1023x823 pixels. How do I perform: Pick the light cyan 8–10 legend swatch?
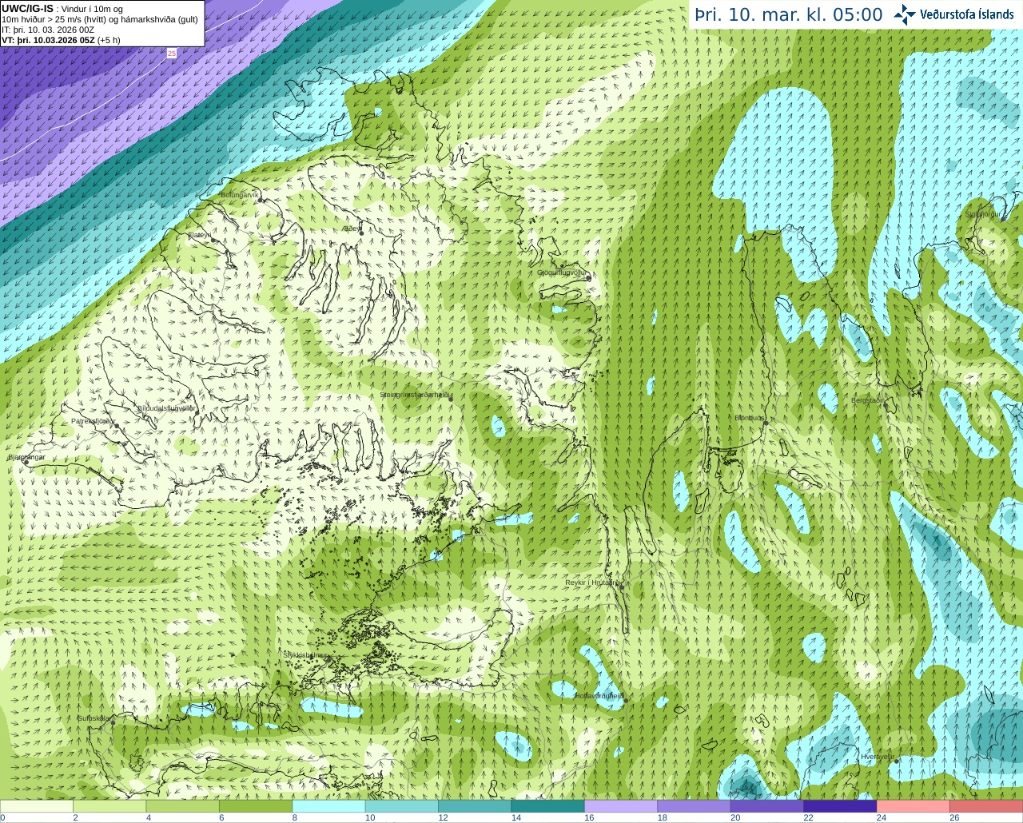click(x=329, y=806)
